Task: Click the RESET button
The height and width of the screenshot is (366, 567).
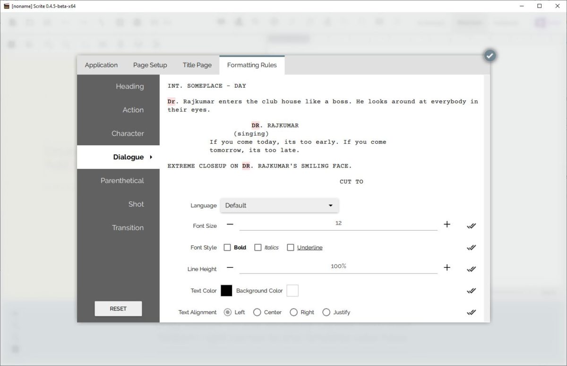Action: click(118, 308)
